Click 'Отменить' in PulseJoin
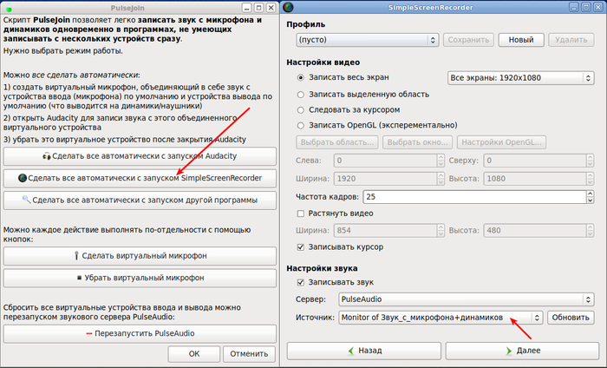Screen dimensions: 607x368 [x=249, y=353]
